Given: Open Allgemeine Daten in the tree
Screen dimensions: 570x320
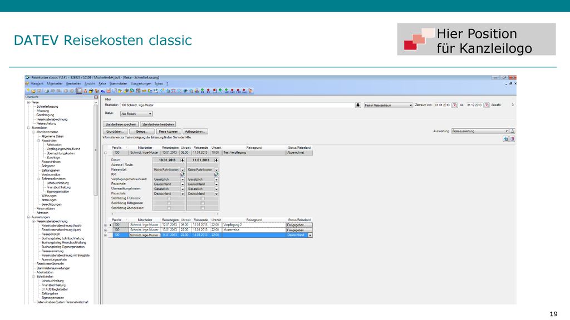Looking at the screenshot, I should point(52,137).
